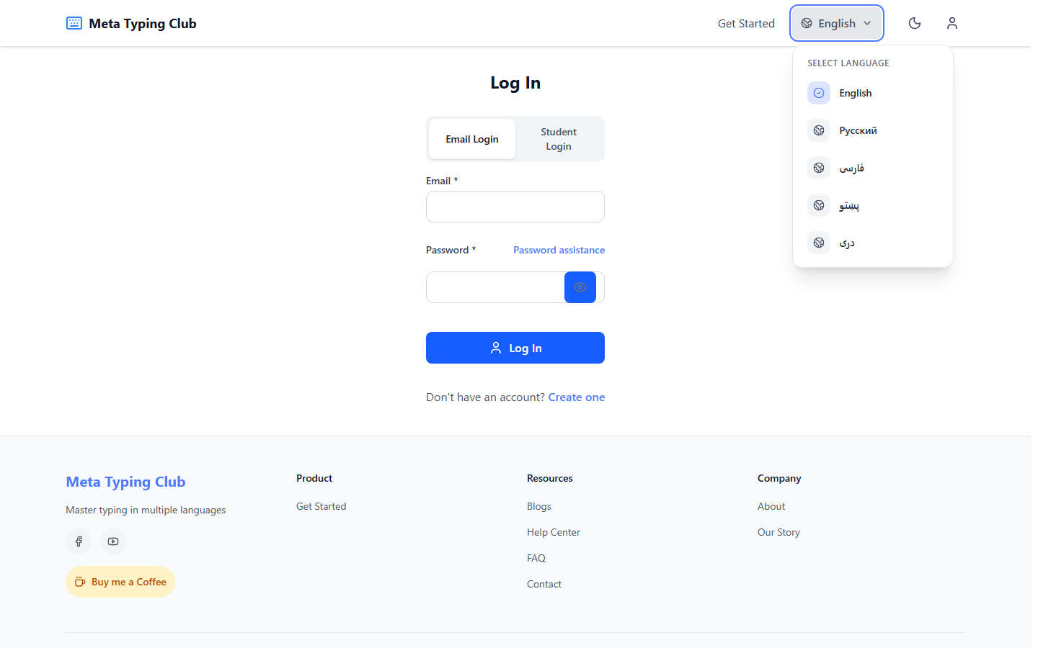This screenshot has height=648, width=1038.
Task: Open the Facebook icon in footer
Action: point(79,541)
